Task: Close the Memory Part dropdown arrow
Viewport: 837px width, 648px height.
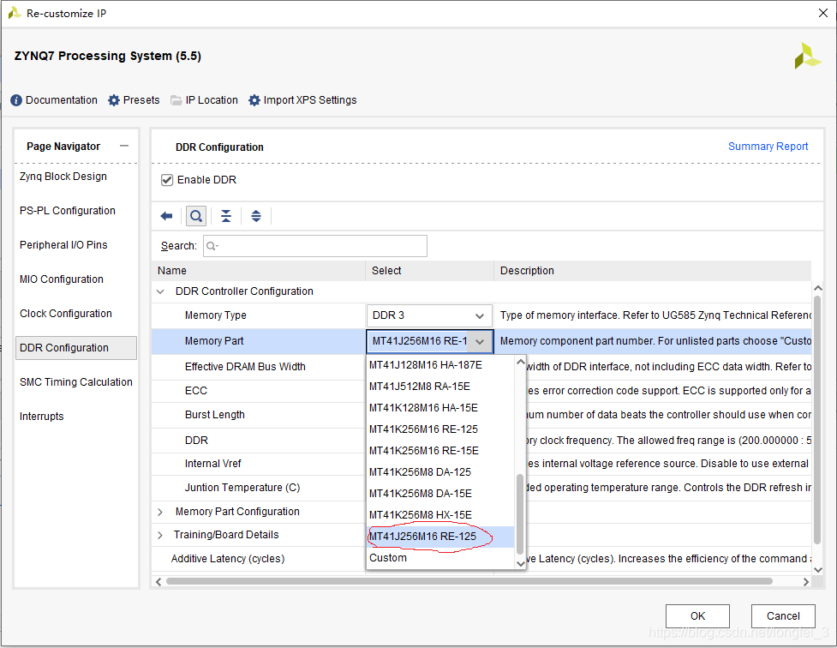Action: click(x=480, y=341)
